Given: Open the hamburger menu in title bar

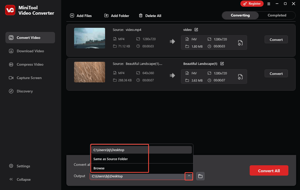Looking at the screenshot, I should point(269,4).
